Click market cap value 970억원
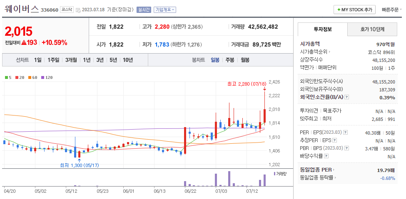 tap(386, 44)
